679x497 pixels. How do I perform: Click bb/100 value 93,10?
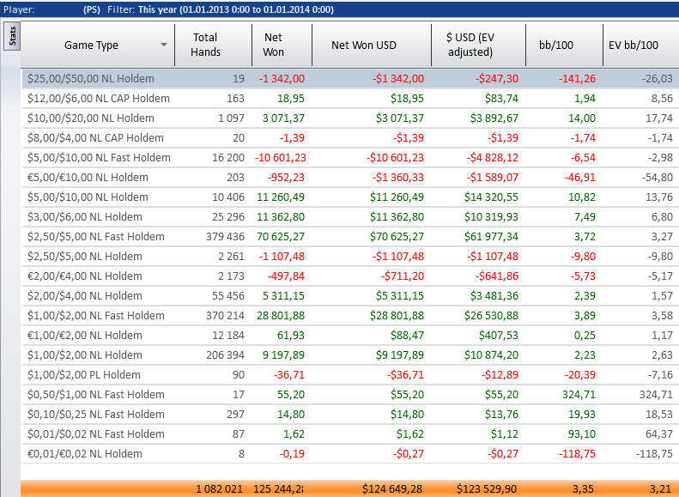point(582,434)
